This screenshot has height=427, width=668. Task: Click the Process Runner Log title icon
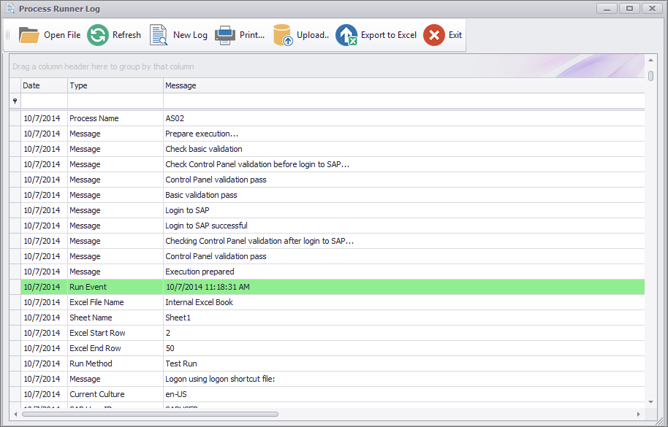(10, 9)
